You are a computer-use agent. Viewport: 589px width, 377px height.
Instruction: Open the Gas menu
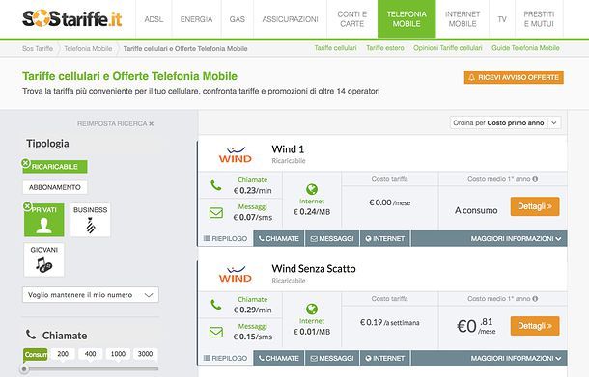pyautogui.click(x=237, y=19)
